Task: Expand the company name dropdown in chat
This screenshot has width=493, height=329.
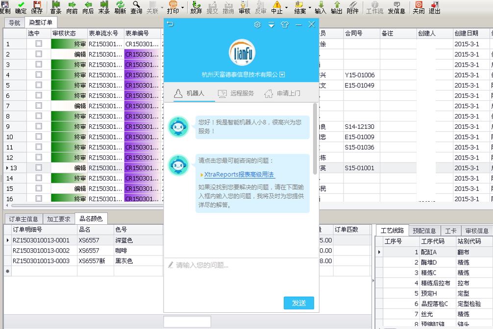Action: pyautogui.click(x=282, y=75)
